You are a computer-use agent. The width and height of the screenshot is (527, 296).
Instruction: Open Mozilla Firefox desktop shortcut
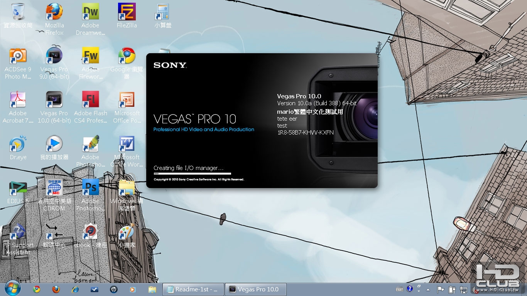pyautogui.click(x=54, y=12)
